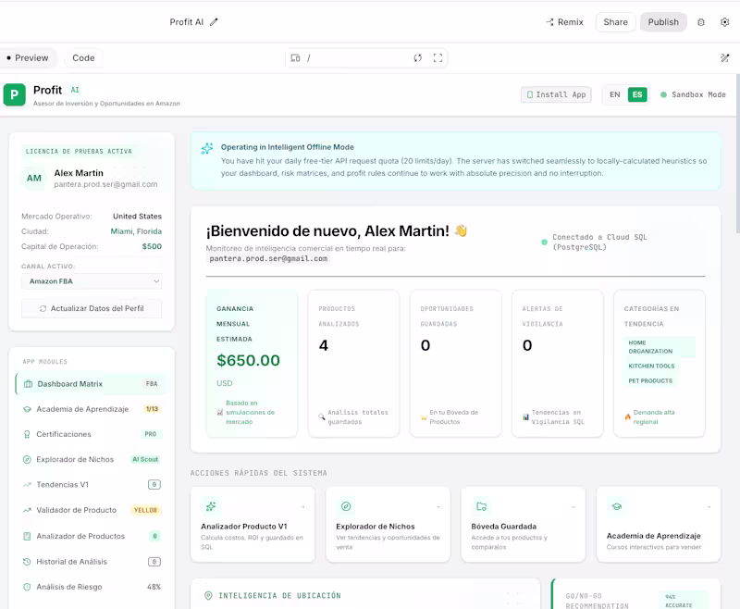This screenshot has width=740, height=609.
Task: Select Dashboard Matrix module
Action: pyautogui.click(x=92, y=384)
